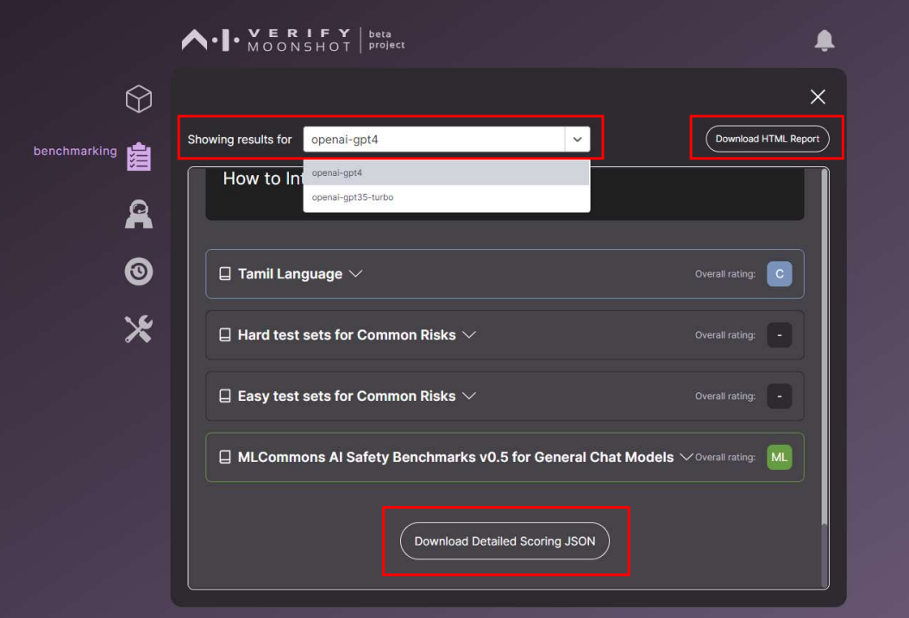
Task: Select openai-gpt4 from the dropdown list
Action: [447, 172]
